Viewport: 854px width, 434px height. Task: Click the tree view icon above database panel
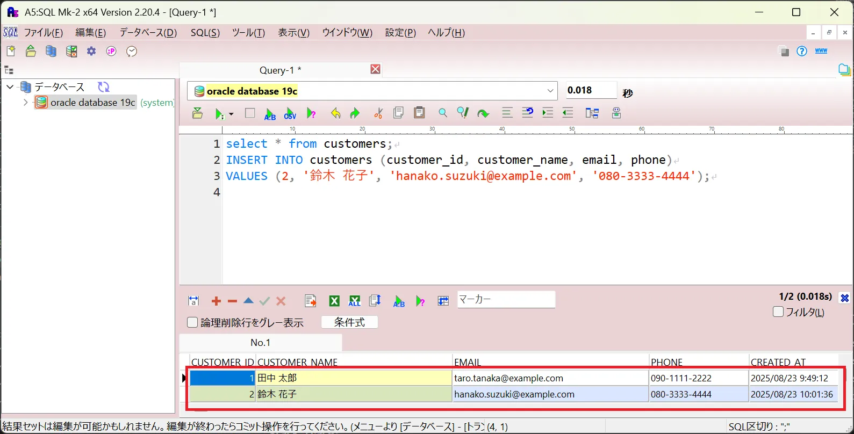tap(9, 70)
